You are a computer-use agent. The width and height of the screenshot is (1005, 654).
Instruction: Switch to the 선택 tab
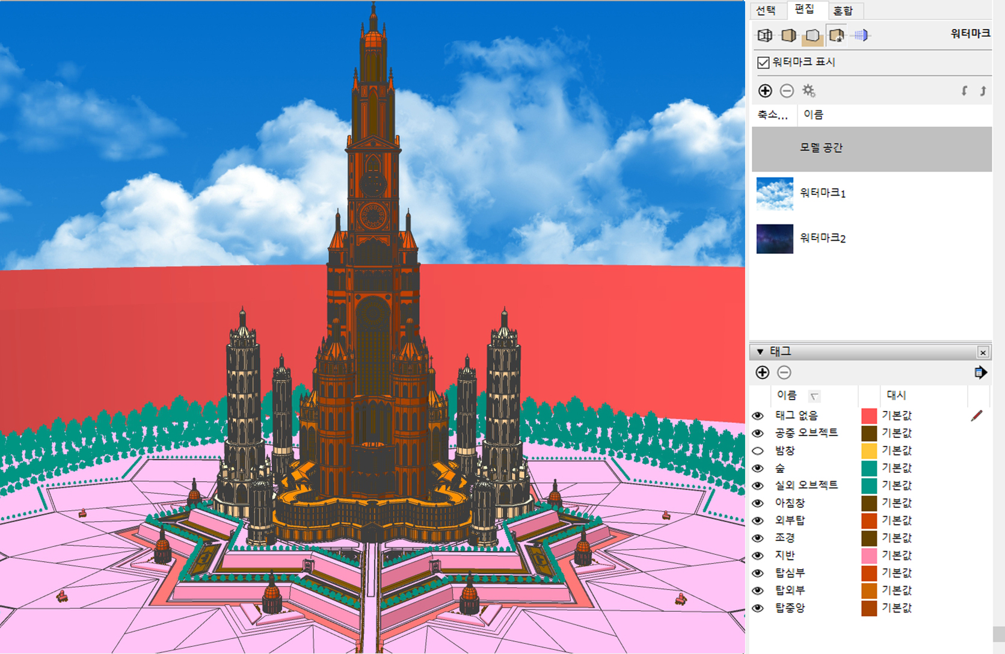coord(766,10)
